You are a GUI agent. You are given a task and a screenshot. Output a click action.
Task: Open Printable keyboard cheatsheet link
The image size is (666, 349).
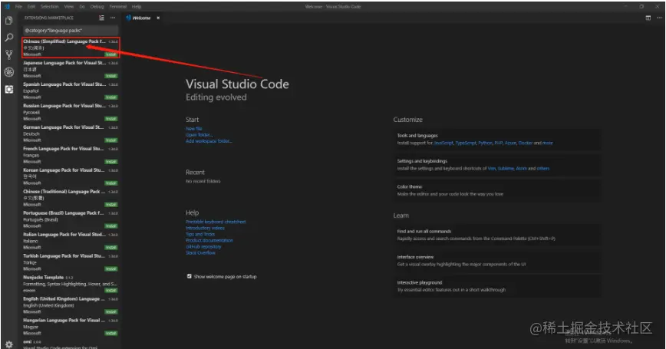(216, 222)
